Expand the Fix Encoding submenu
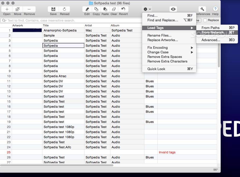The width and height of the screenshot is (240, 177). click(169, 48)
